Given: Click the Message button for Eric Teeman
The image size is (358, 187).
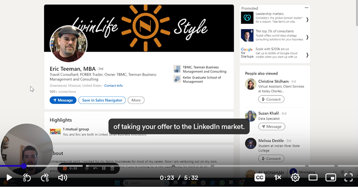Looking at the screenshot, I should click(63, 100).
